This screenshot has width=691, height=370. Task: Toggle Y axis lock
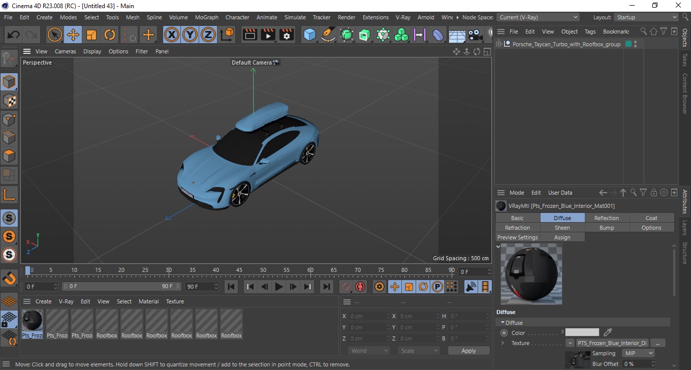point(190,35)
